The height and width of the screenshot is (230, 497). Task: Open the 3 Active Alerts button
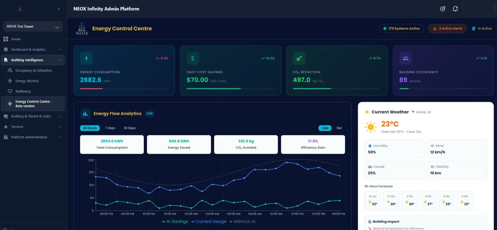tap(447, 28)
